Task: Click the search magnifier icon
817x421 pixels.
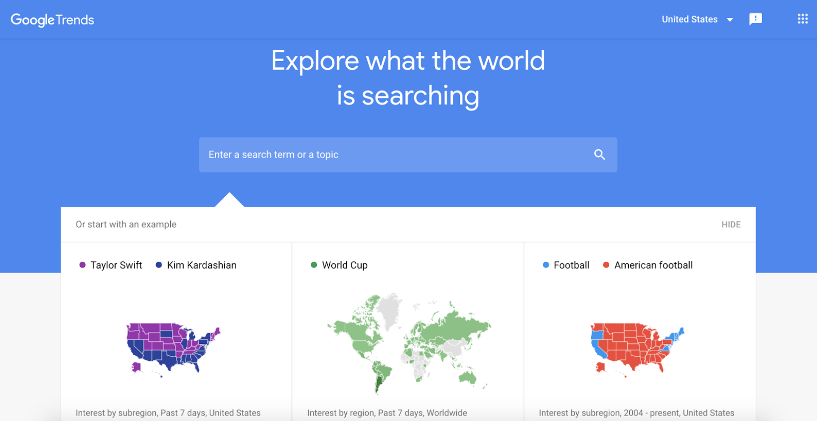Action: [x=599, y=155]
